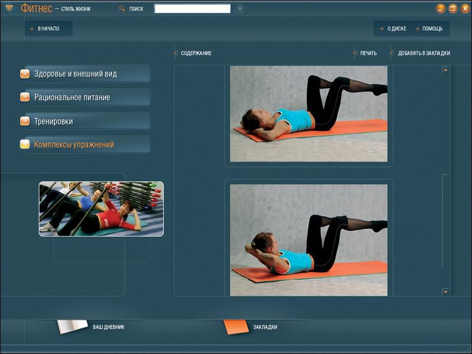Click the app logo icon beside Фитнес

pyautogui.click(x=9, y=8)
